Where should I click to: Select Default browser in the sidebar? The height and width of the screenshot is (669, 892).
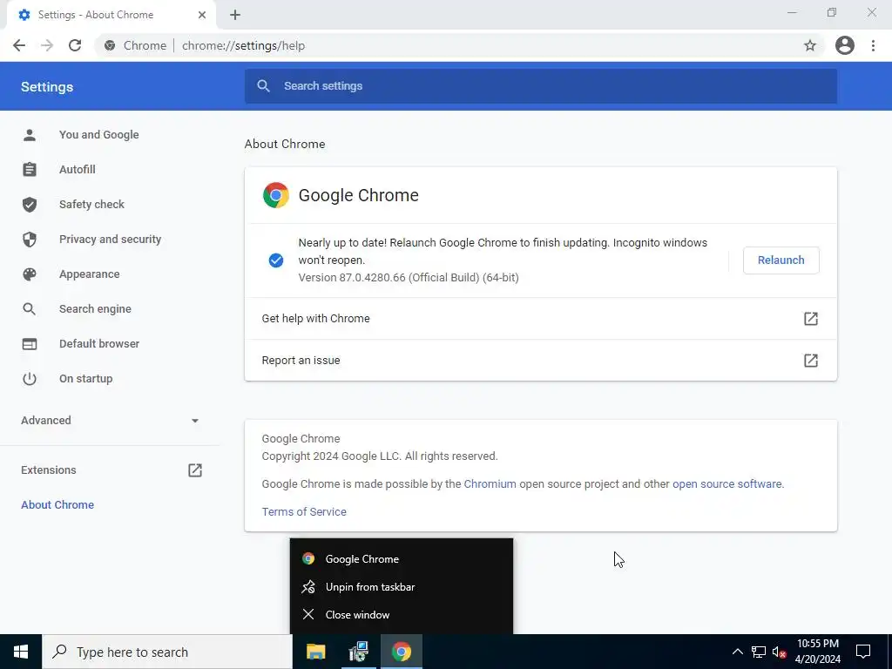[x=99, y=343]
